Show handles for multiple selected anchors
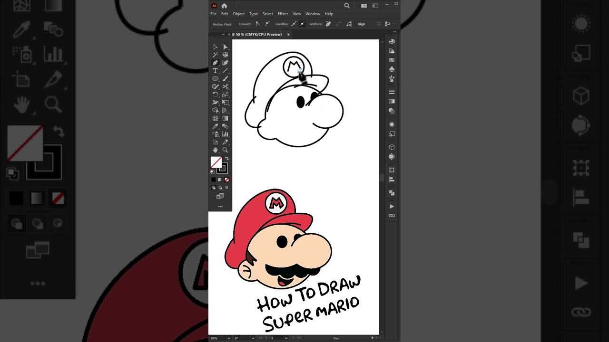This screenshot has width=609, height=342. (294, 24)
